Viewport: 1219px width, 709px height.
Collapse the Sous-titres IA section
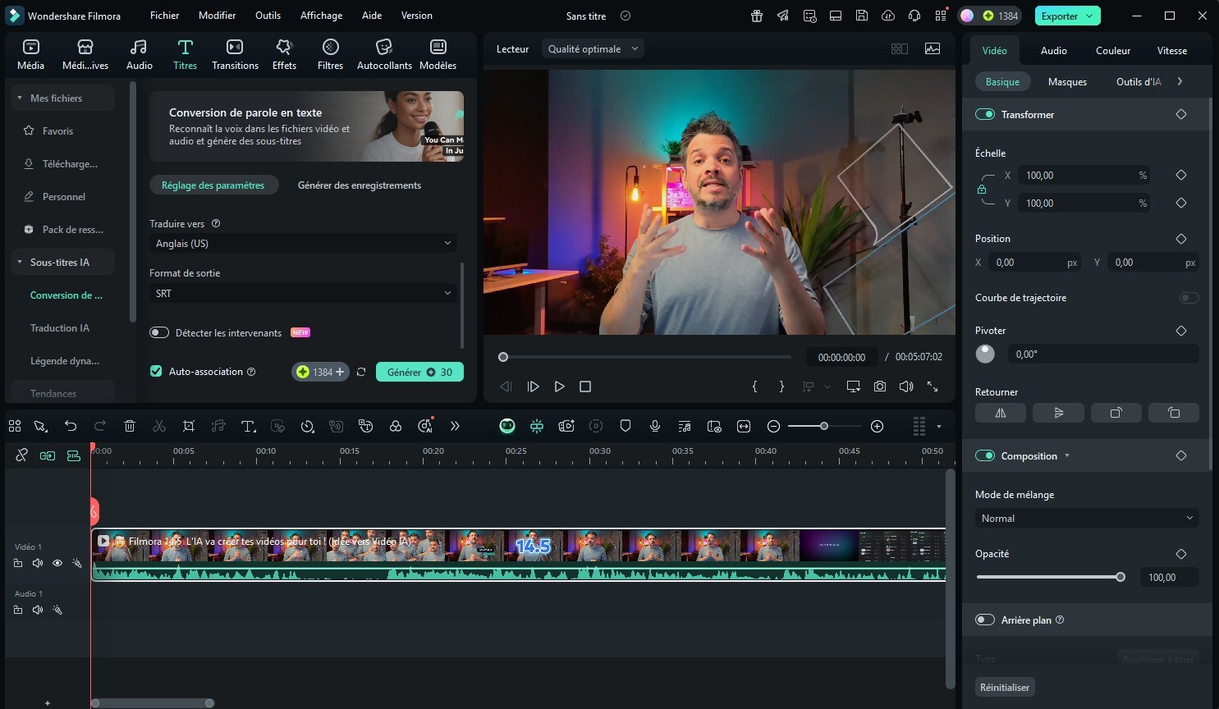tap(20, 262)
